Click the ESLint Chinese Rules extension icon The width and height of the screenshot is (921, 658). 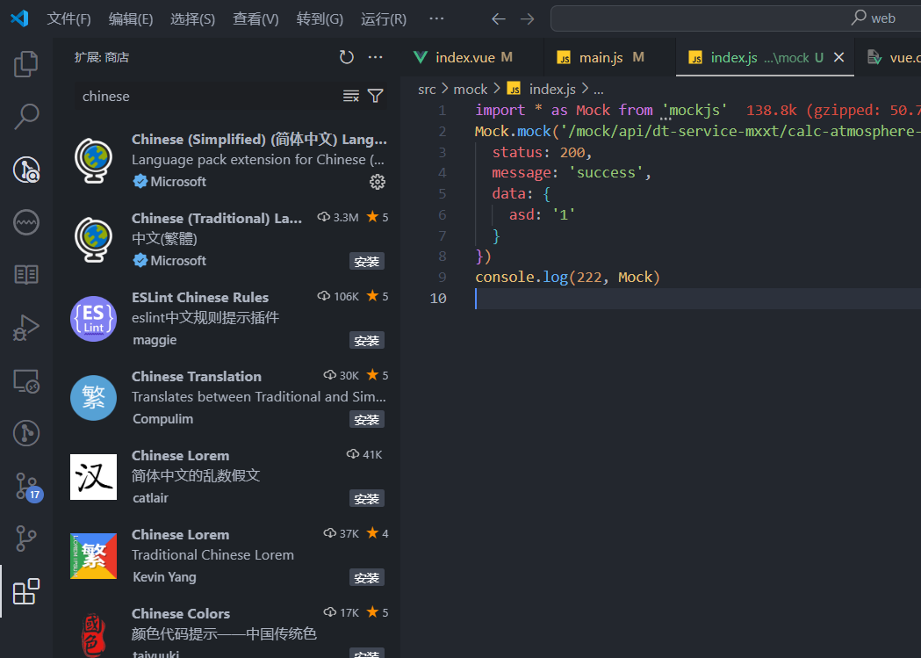point(93,318)
